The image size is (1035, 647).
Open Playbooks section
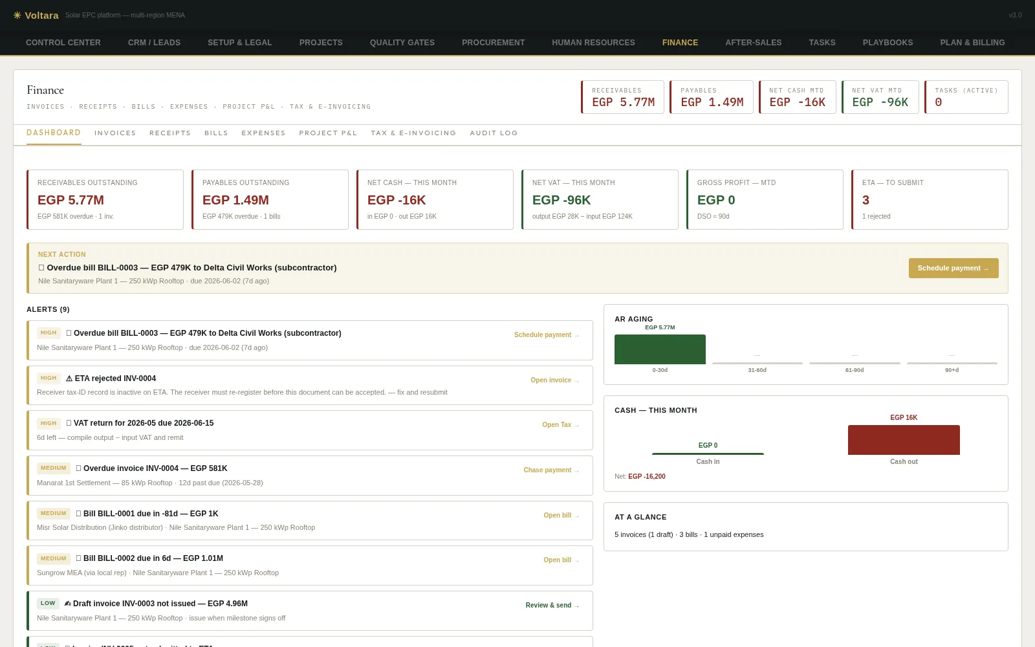888,43
